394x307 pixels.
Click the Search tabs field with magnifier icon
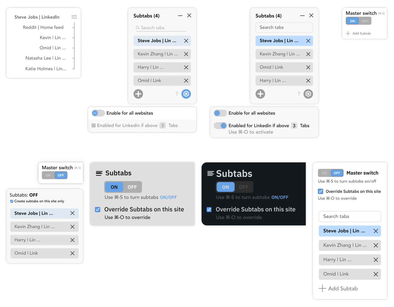point(161,28)
